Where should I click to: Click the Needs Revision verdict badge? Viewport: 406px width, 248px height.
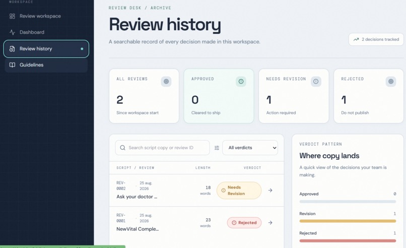click(239, 191)
